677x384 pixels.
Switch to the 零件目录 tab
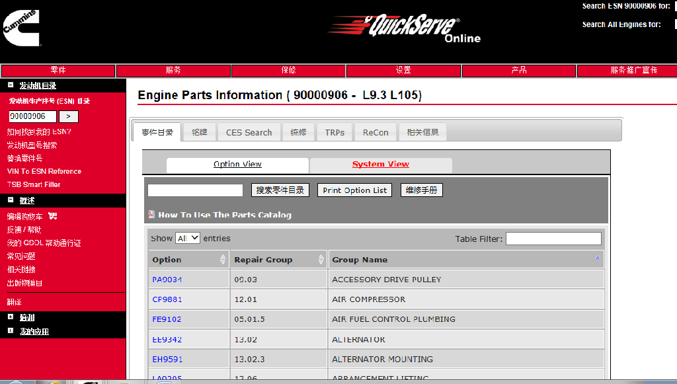pyautogui.click(x=157, y=132)
